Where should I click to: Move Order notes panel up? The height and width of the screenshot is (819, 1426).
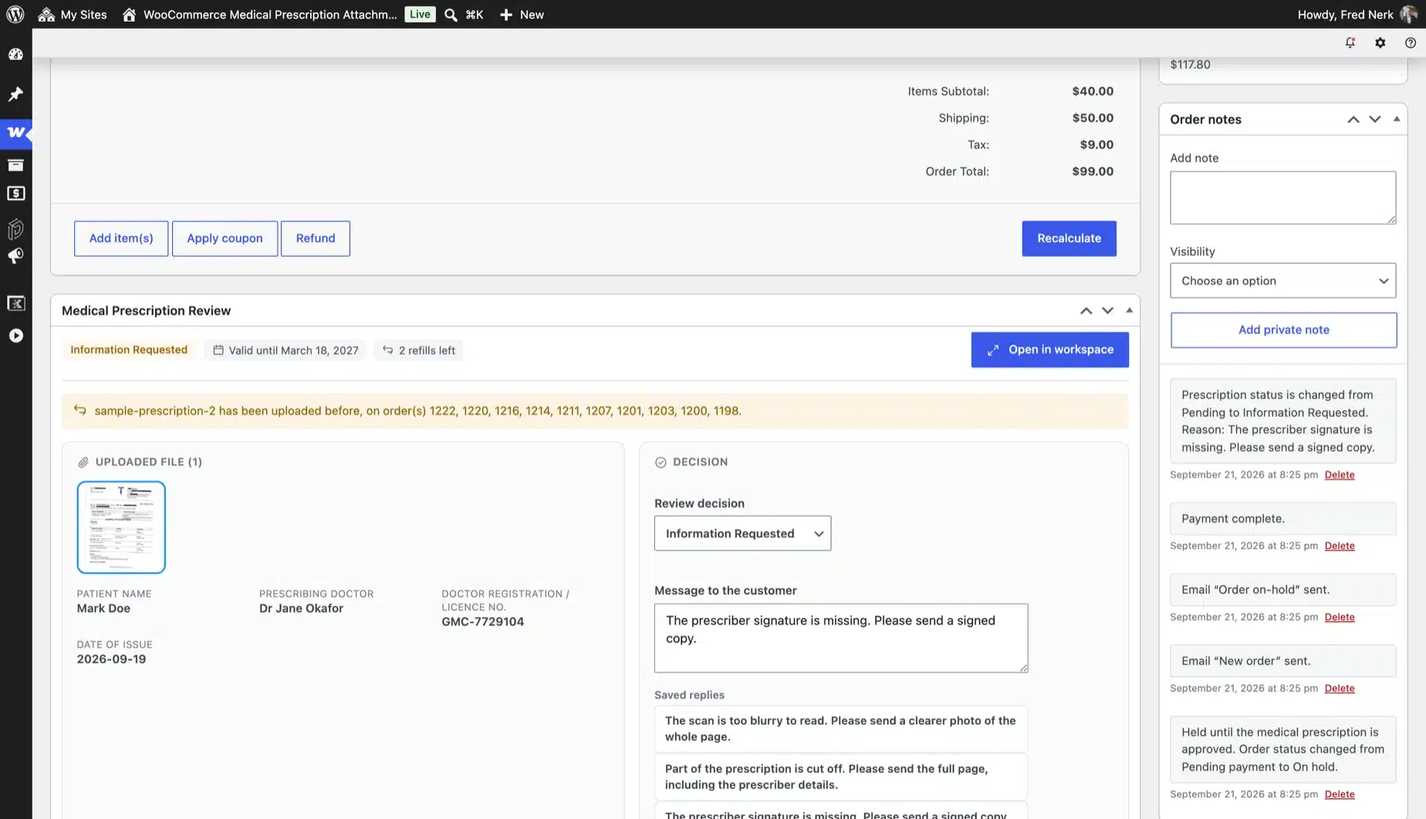[1353, 120]
